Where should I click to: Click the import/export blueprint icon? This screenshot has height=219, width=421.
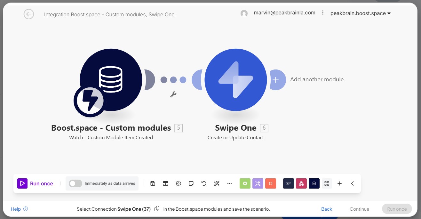click(165, 183)
